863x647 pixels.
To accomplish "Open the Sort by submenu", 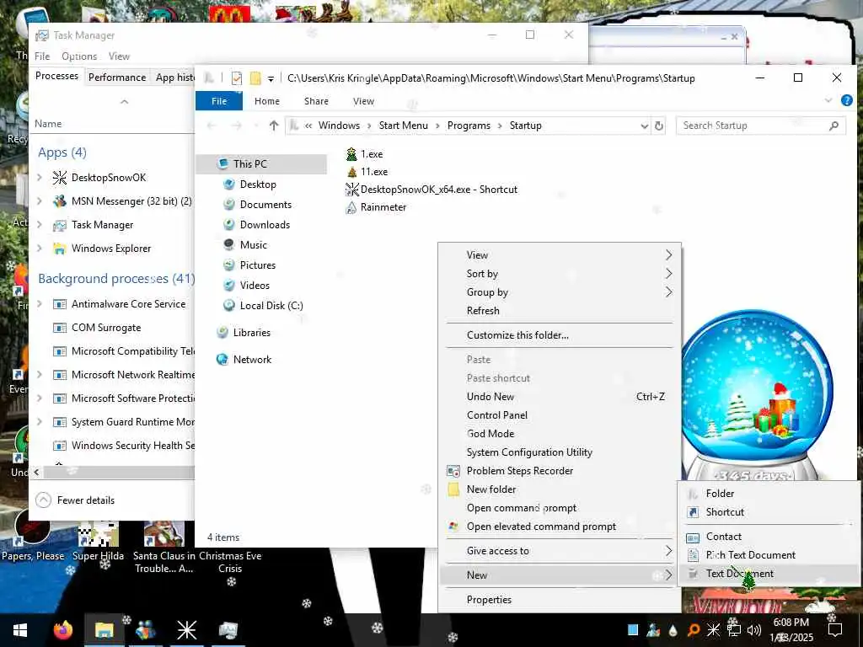I will pos(560,274).
